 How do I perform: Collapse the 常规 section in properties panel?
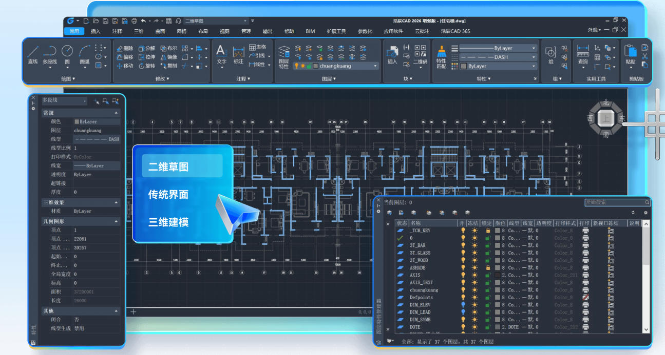pos(116,113)
